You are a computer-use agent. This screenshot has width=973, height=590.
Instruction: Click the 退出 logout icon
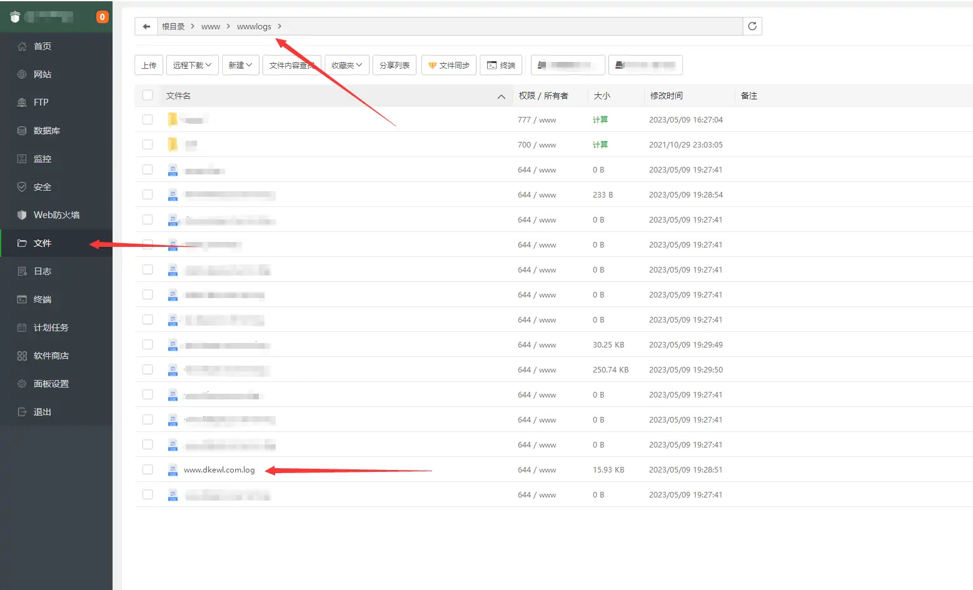pyautogui.click(x=22, y=412)
